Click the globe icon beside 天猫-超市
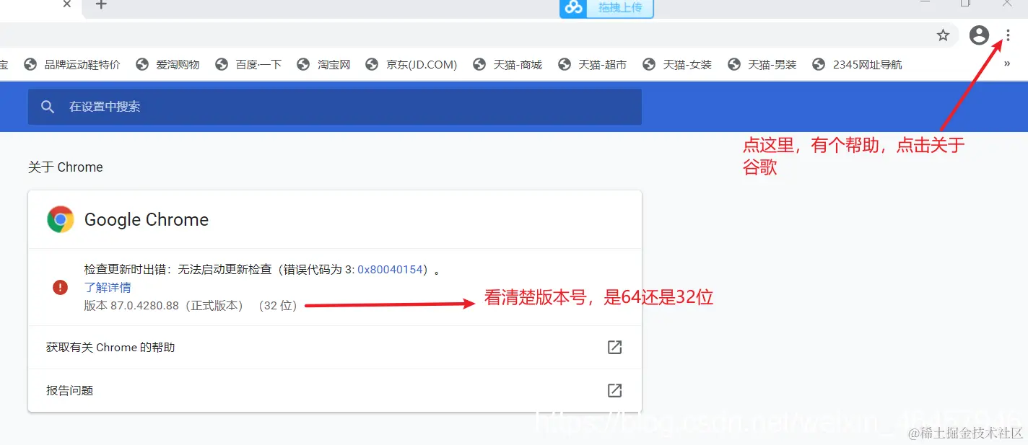The width and height of the screenshot is (1028, 445). (564, 64)
